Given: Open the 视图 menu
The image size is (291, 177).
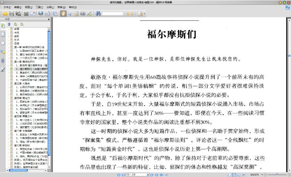Looking at the screenshot, I should tap(29, 7).
